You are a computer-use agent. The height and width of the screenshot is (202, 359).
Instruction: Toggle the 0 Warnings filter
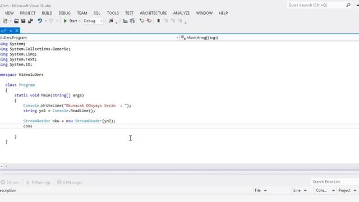(38, 182)
